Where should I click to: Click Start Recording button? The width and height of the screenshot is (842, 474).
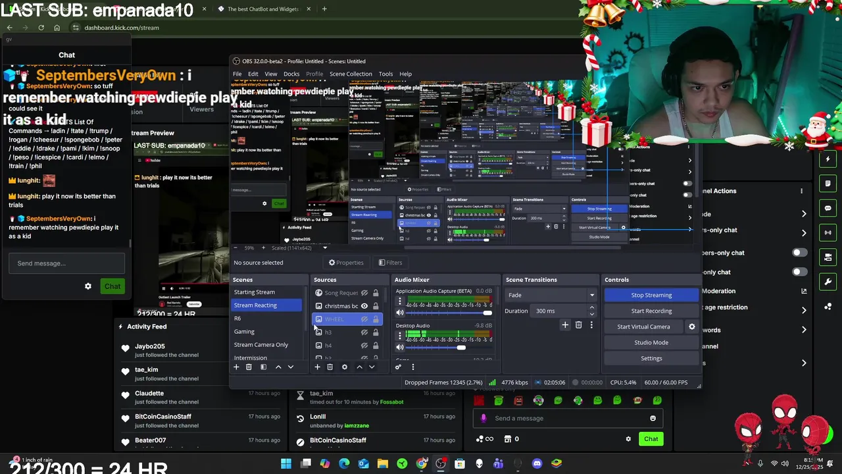651,311
